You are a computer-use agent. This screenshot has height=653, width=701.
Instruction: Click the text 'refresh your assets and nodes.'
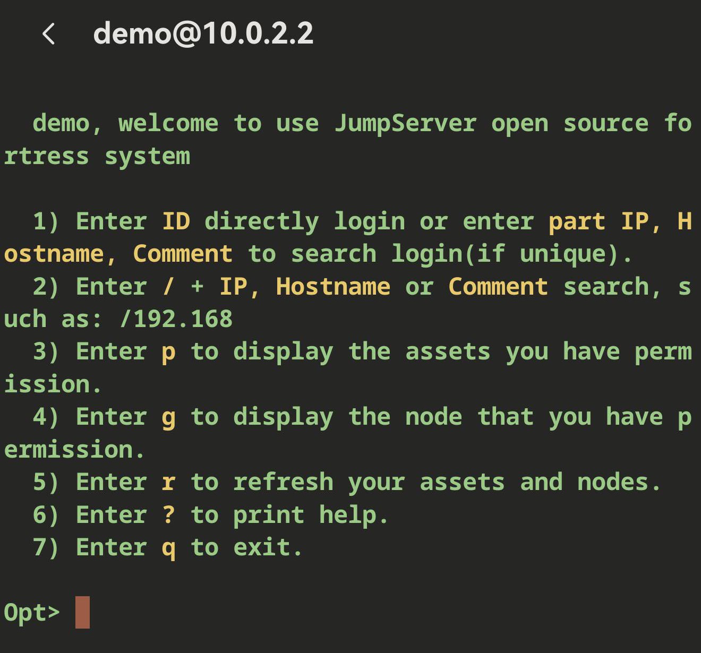tap(447, 483)
